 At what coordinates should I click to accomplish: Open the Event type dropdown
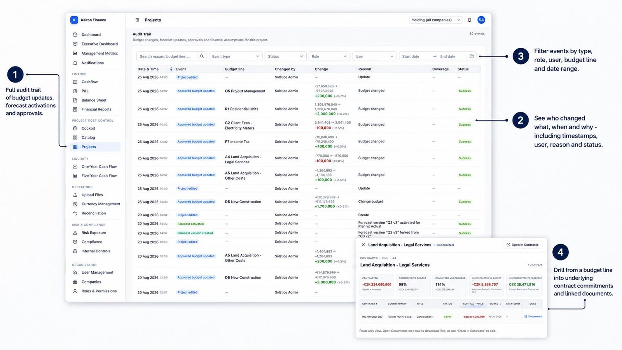click(x=236, y=56)
